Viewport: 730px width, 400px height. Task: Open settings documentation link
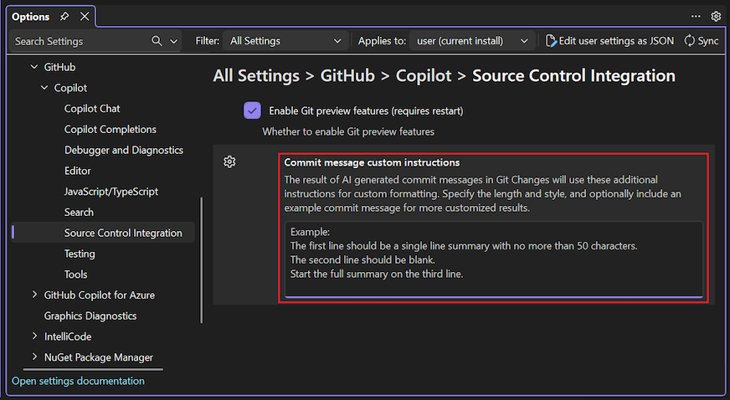(78, 381)
